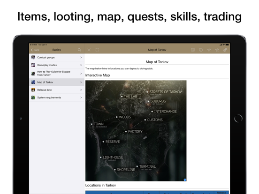This screenshot has height=194, width=259.
Task: Go Back from the Basics list
Action: tap(35, 50)
